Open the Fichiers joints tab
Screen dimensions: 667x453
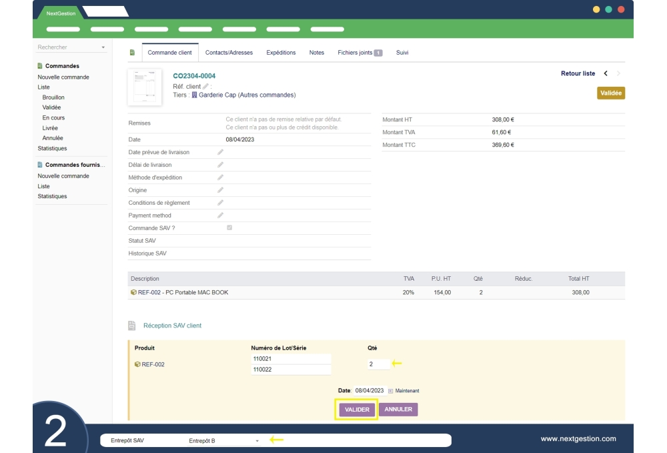click(x=360, y=53)
